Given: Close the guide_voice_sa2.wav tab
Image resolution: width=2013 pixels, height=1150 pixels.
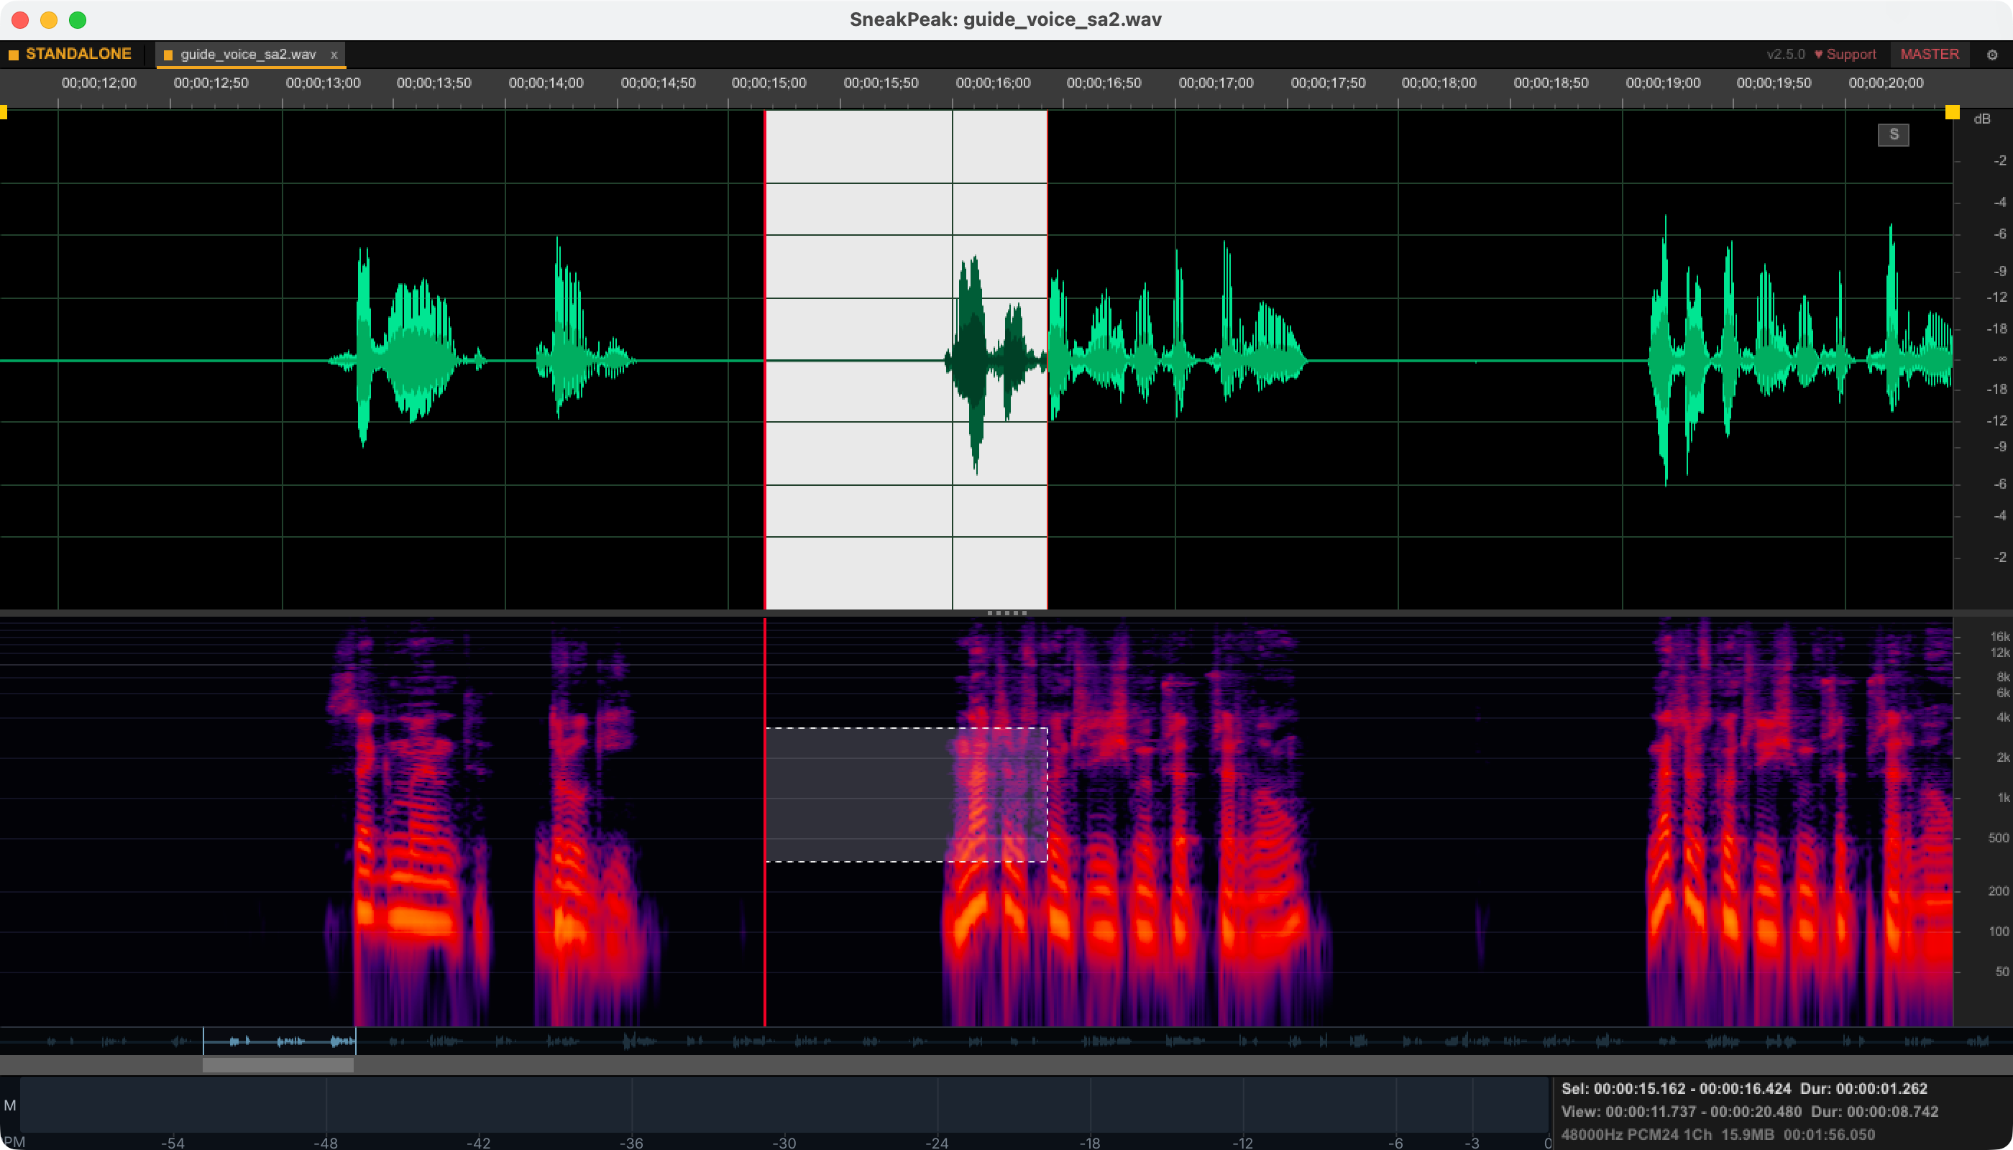Looking at the screenshot, I should pyautogui.click(x=334, y=55).
